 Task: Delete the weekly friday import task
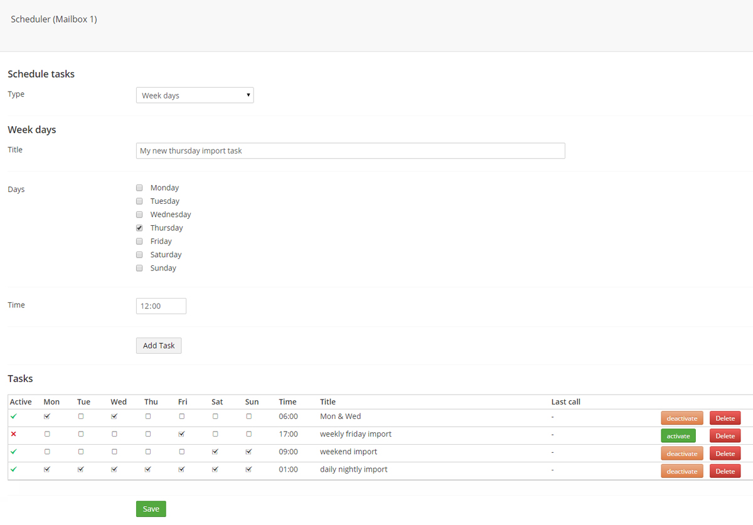coord(725,436)
